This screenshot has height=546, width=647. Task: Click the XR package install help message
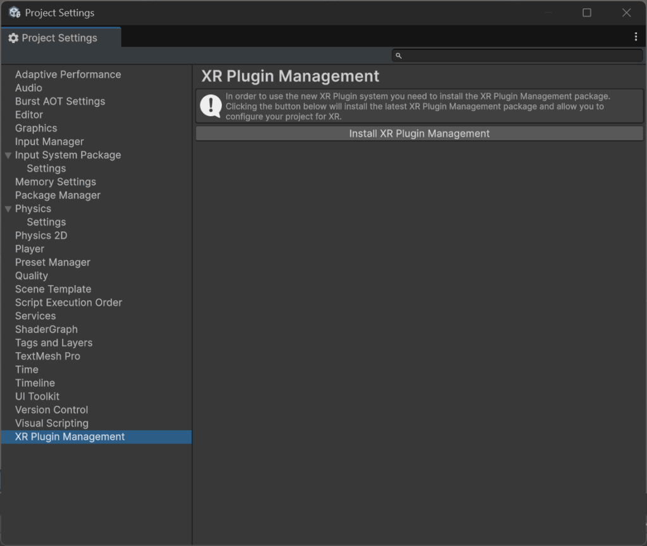pos(420,106)
